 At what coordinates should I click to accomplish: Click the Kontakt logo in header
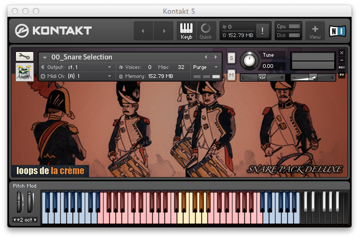tap(53, 31)
